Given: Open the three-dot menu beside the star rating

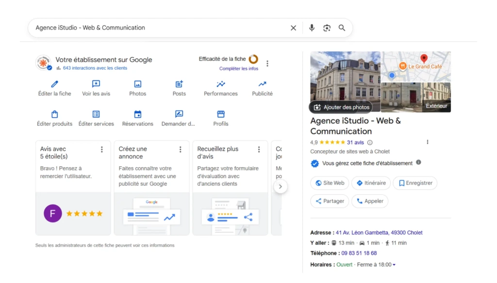Looking at the screenshot, I should [x=428, y=141].
